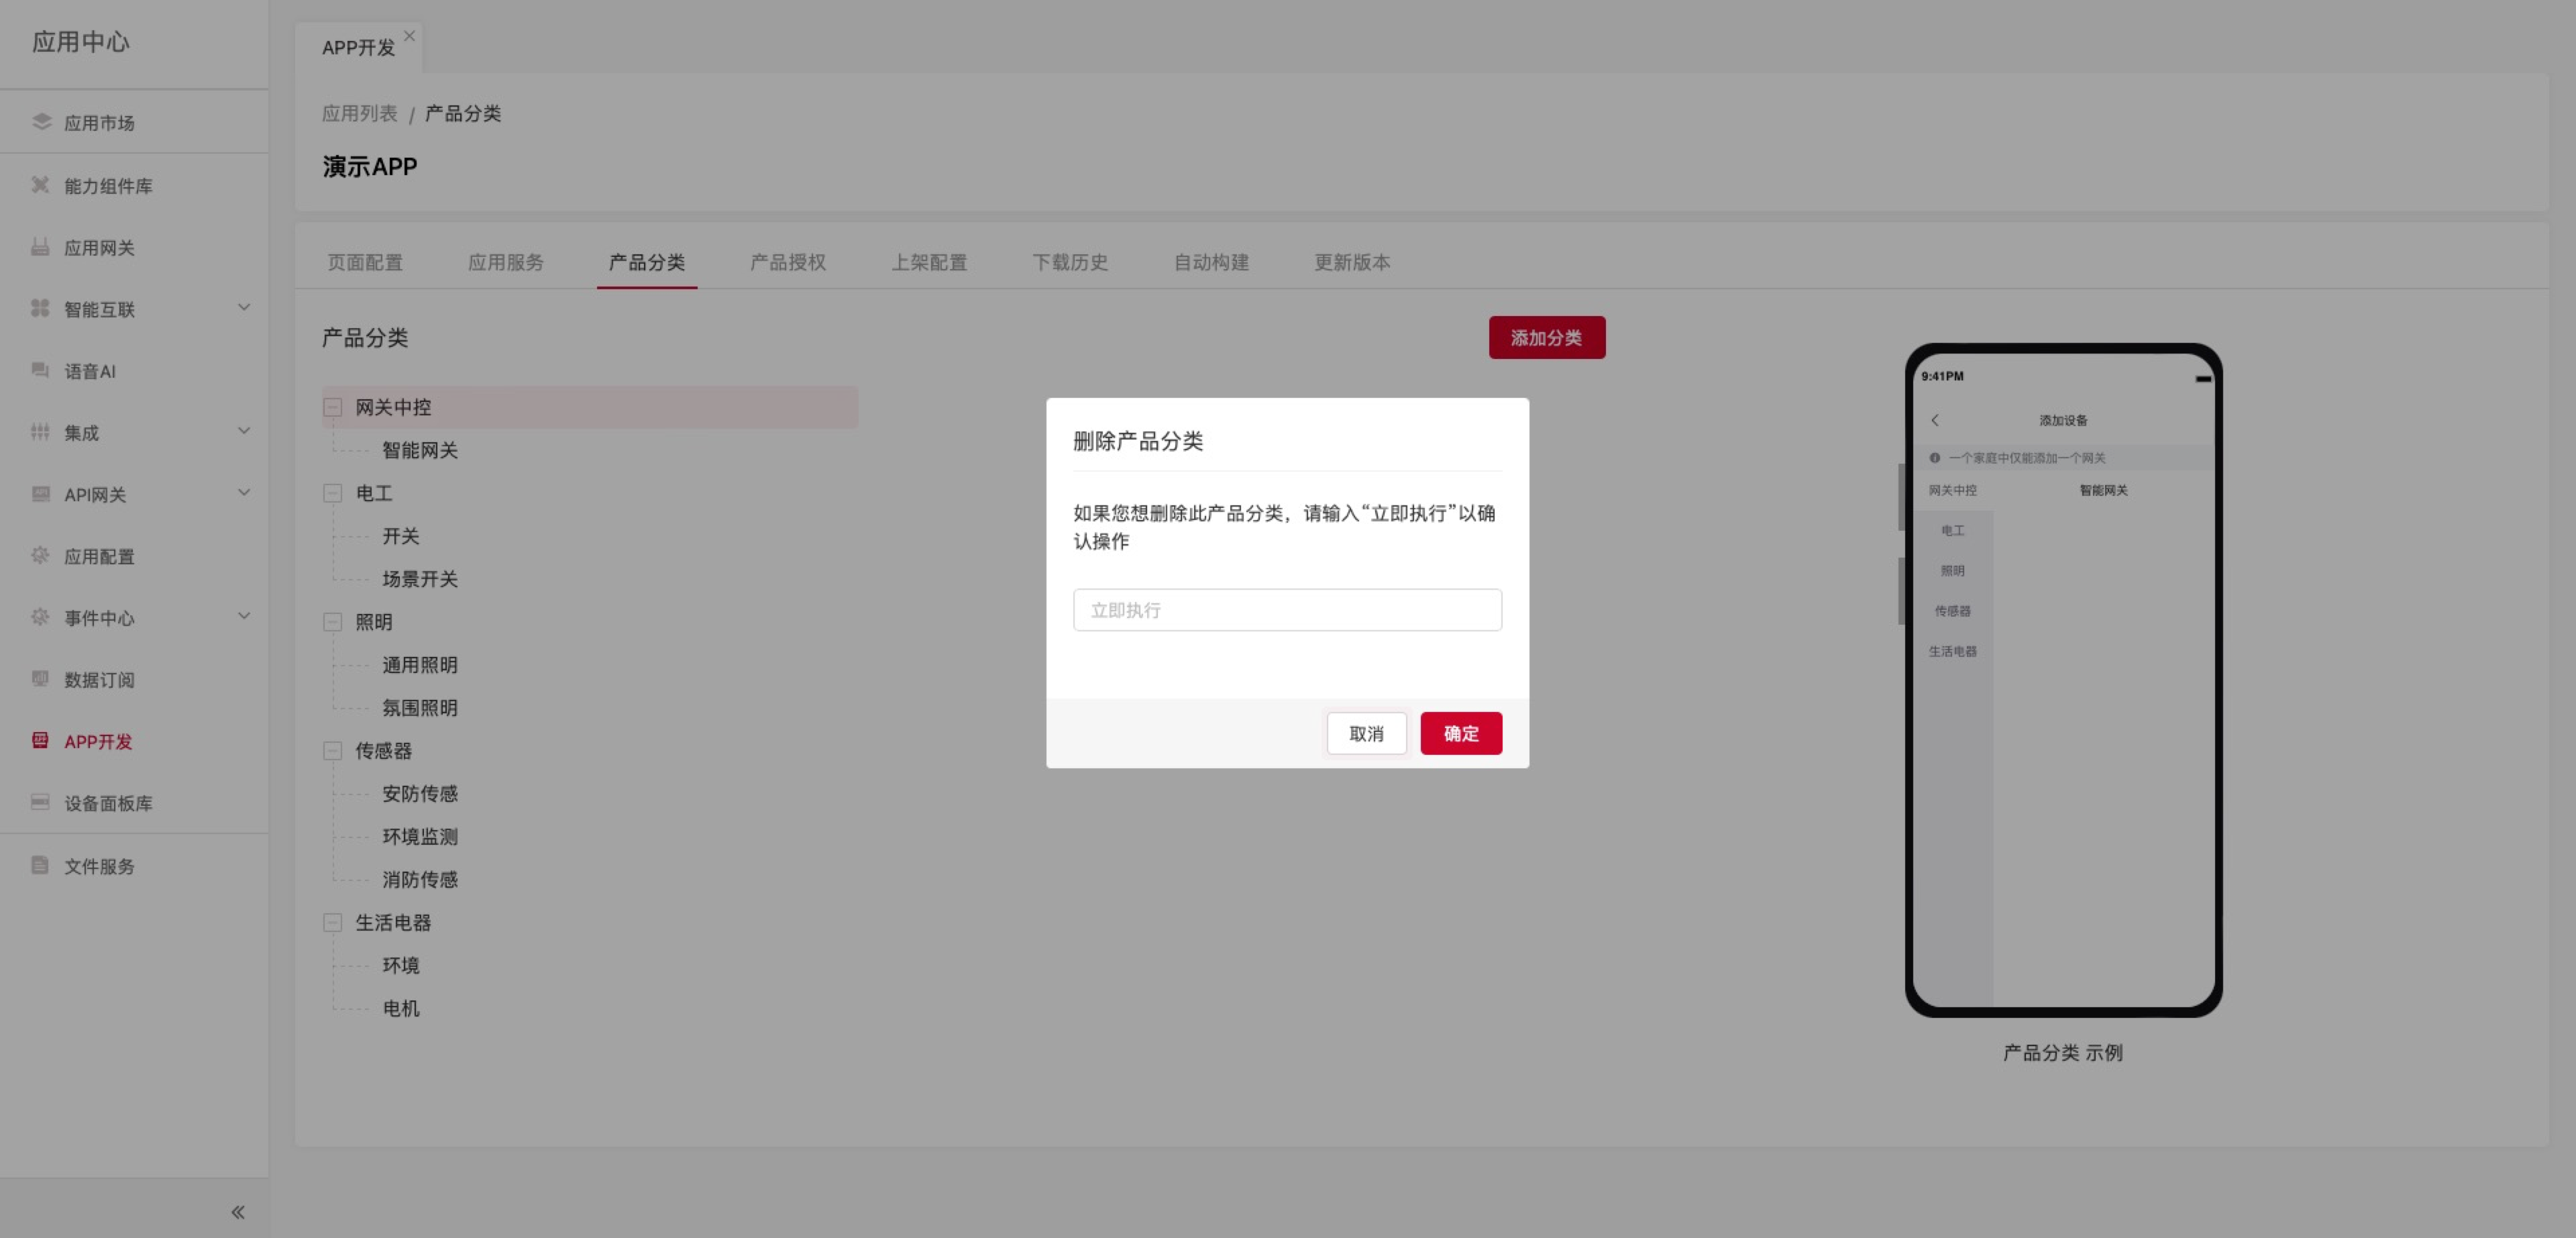Click the 立即执行 confirmation input field

pos(1287,610)
